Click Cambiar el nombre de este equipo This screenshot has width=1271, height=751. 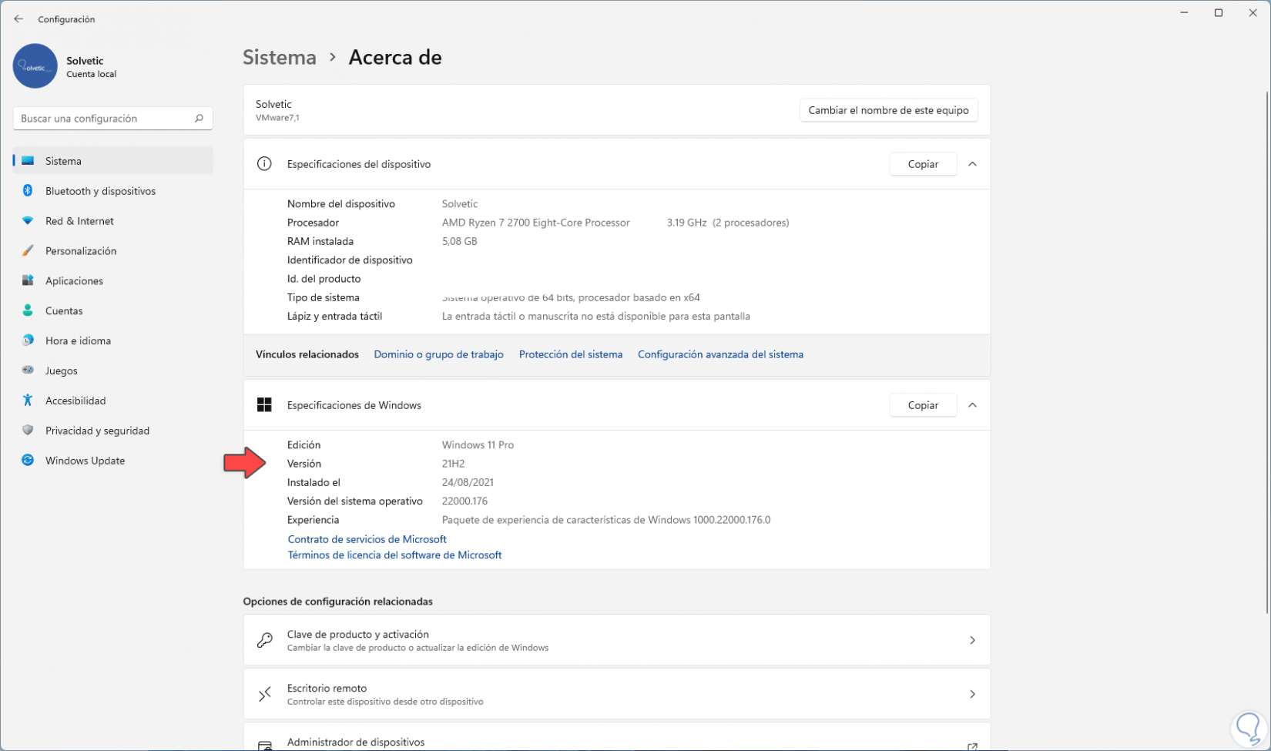pyautogui.click(x=888, y=110)
